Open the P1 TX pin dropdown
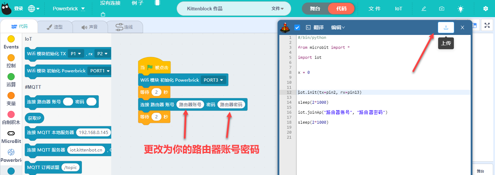 point(76,53)
